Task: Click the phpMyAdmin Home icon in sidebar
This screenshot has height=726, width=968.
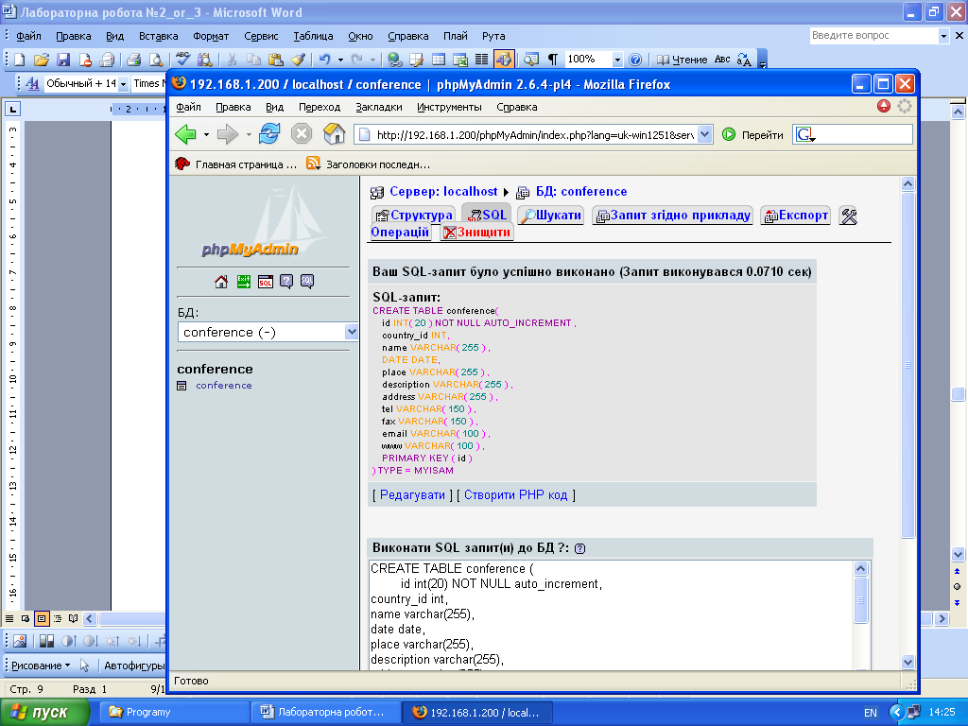Action: point(221,282)
